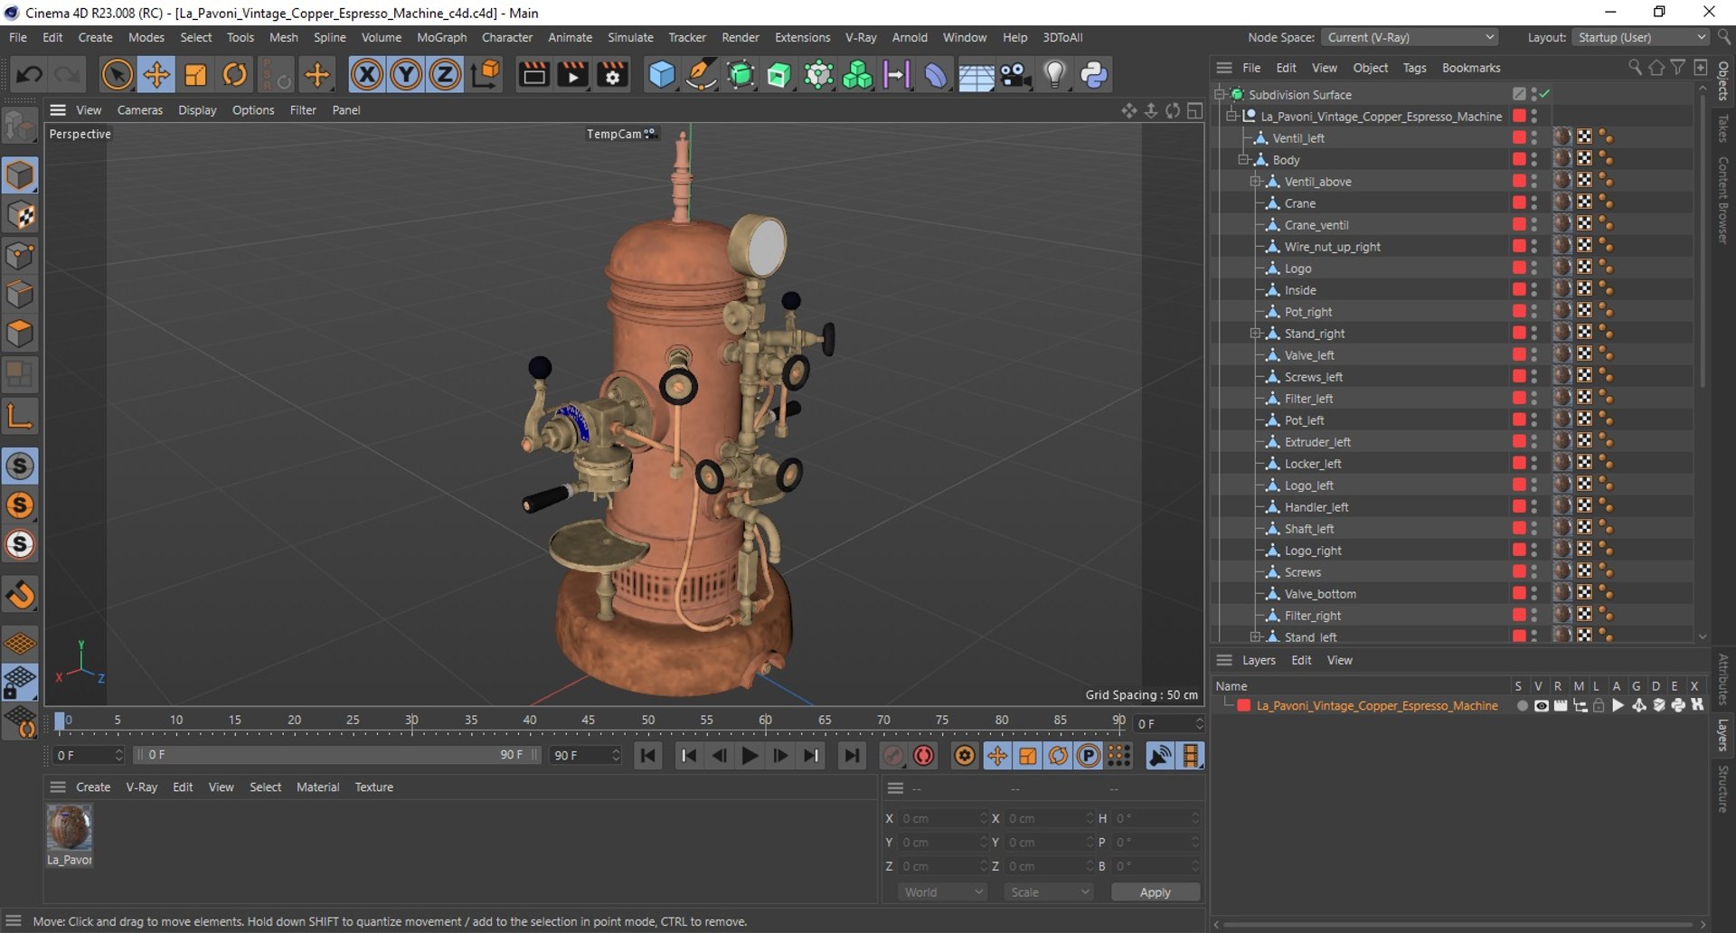Select the Rotate tool
Image resolution: width=1736 pixels, height=933 pixels.
coord(235,74)
